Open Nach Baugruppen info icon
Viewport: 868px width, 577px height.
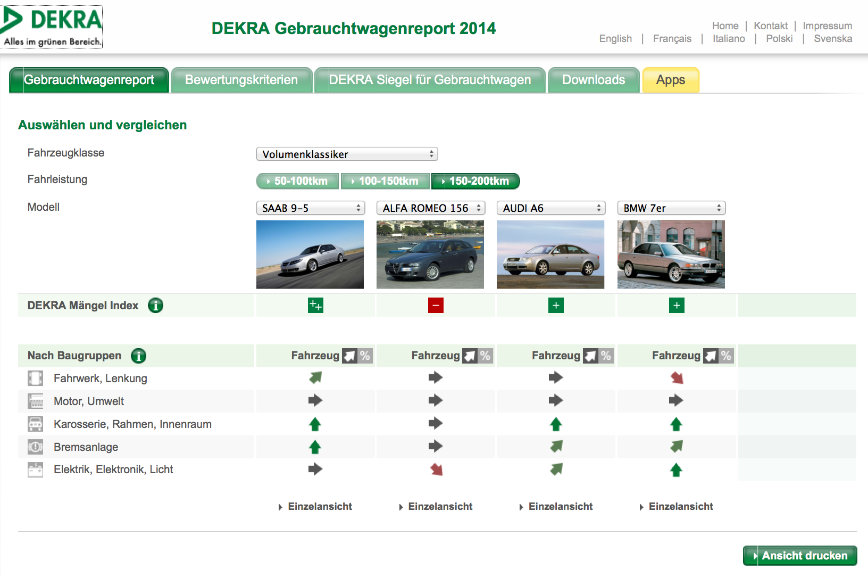click(138, 356)
